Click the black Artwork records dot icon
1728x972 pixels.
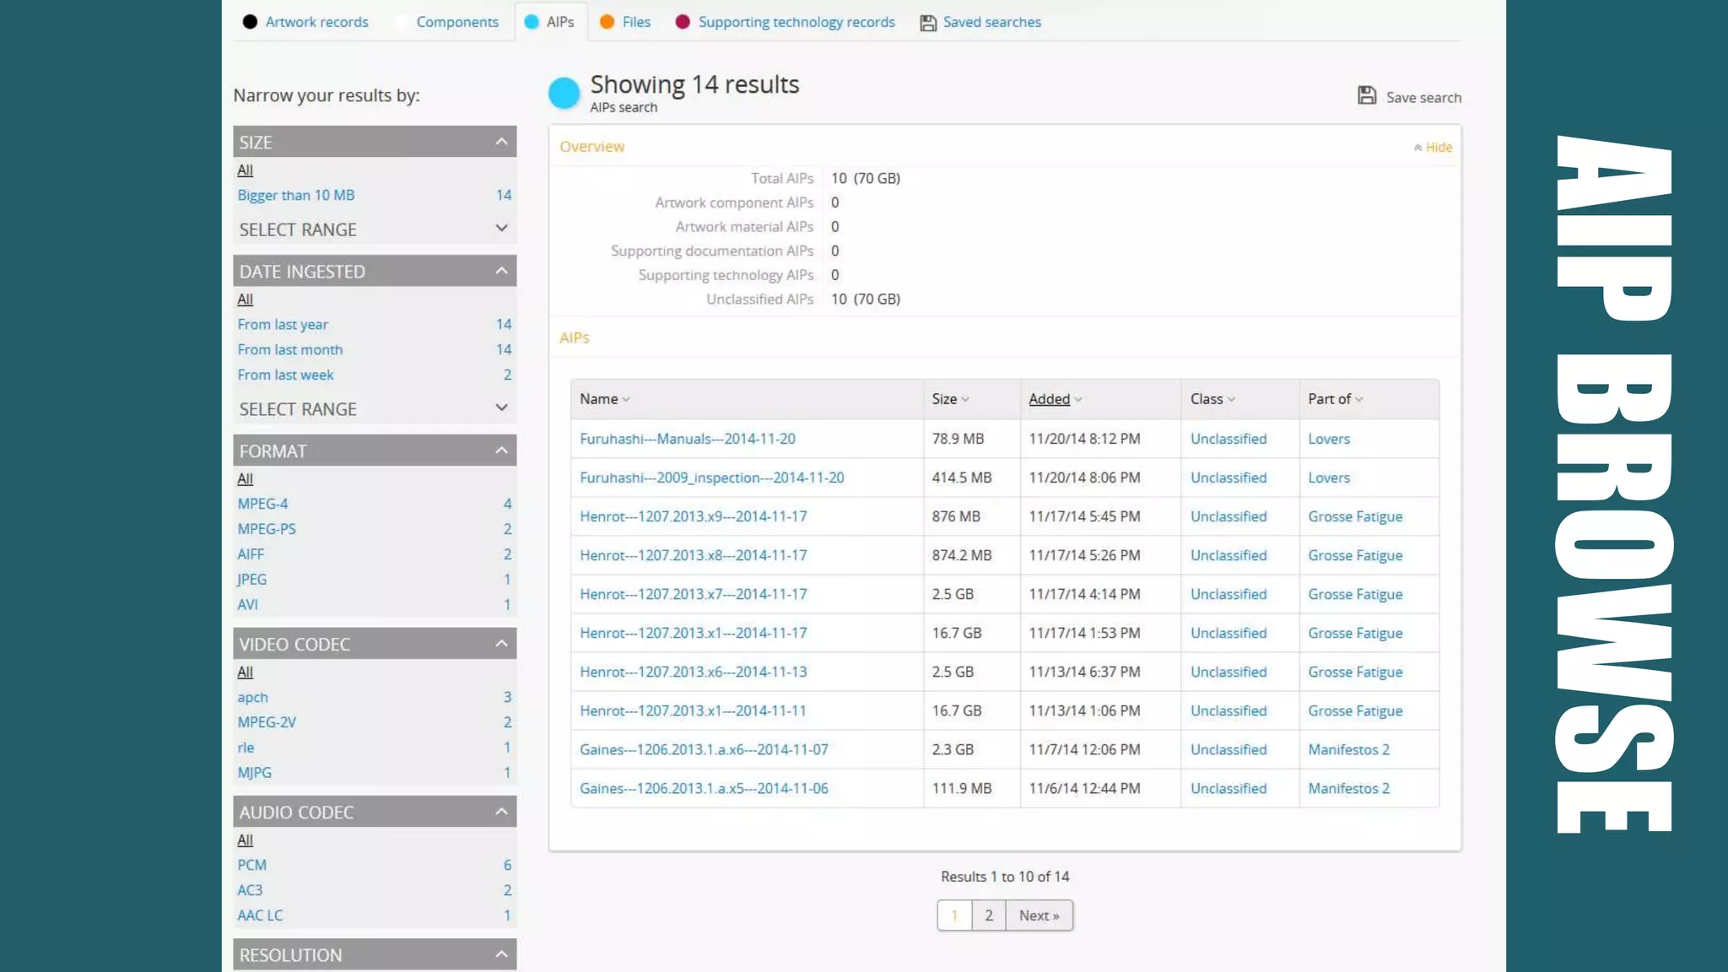[x=250, y=22]
